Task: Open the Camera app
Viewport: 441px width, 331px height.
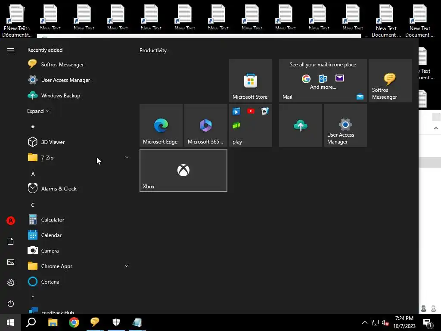Action: tap(78, 250)
